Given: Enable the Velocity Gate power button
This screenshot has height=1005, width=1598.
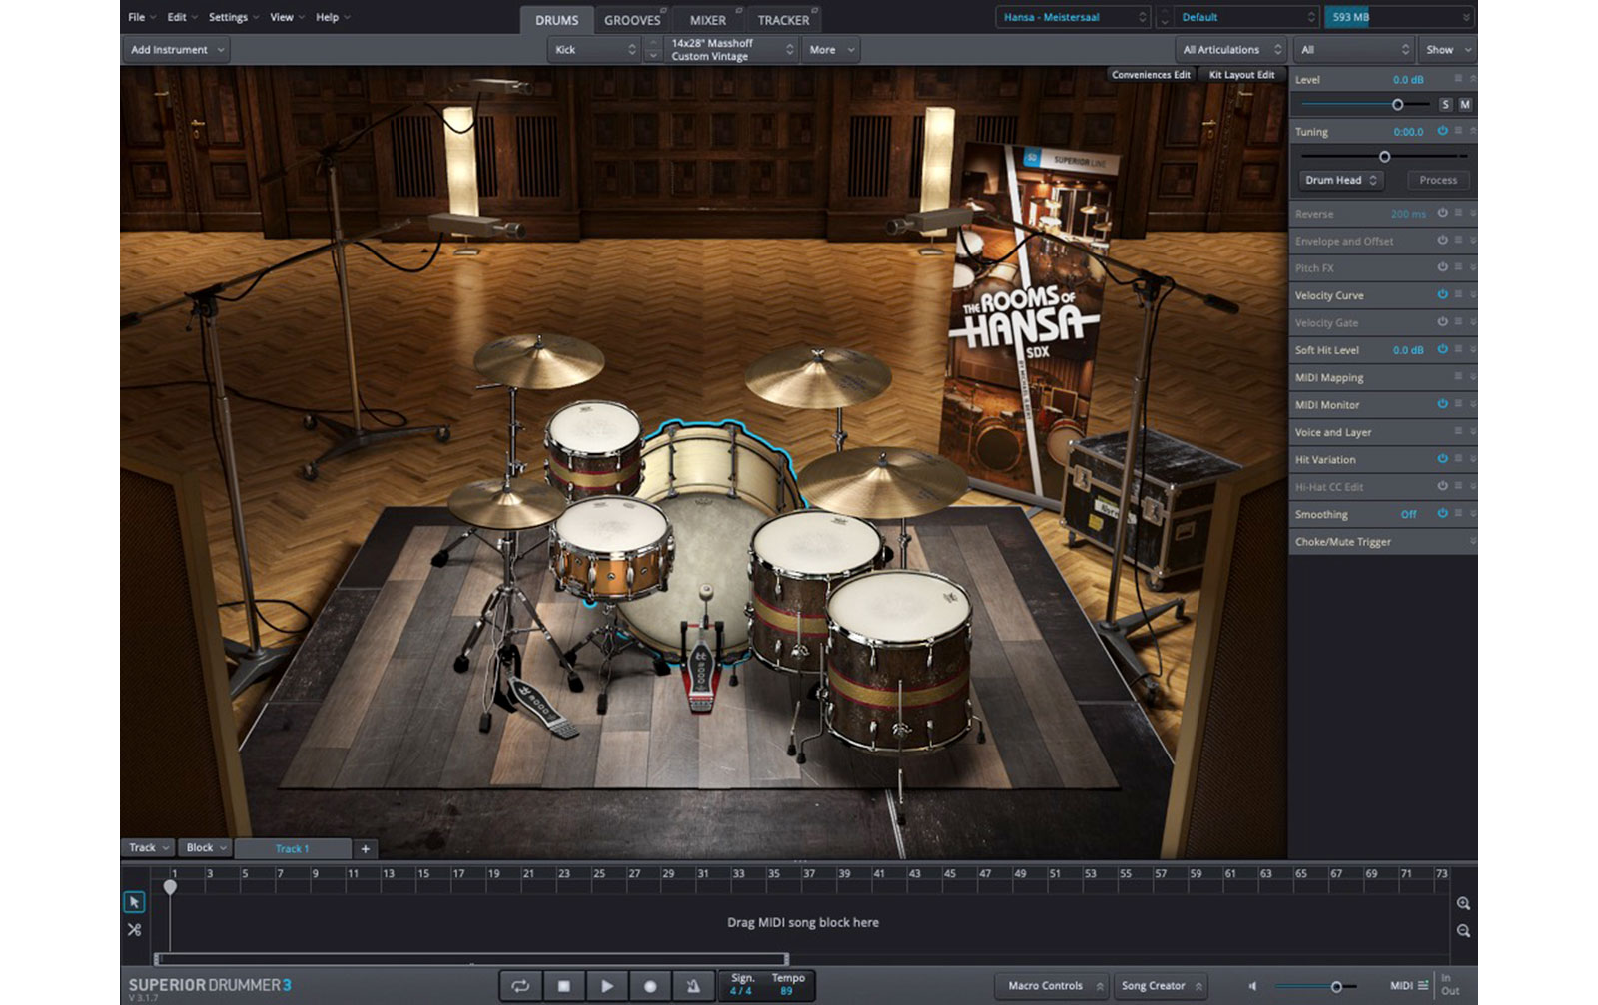Looking at the screenshot, I should [x=1442, y=322].
